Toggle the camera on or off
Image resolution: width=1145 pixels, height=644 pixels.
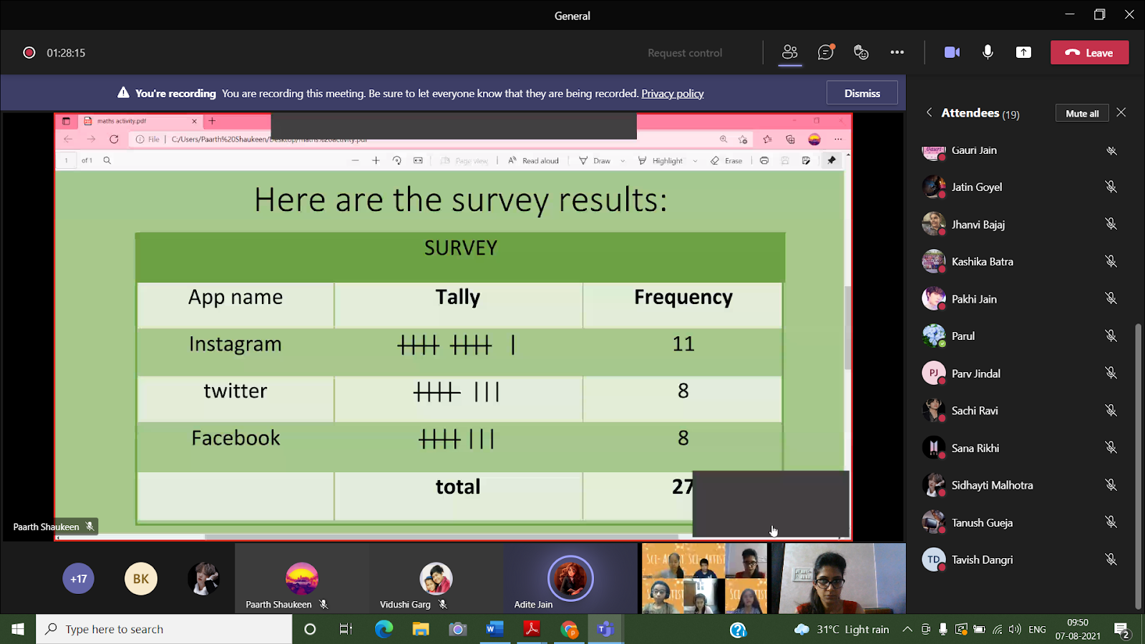(x=952, y=52)
